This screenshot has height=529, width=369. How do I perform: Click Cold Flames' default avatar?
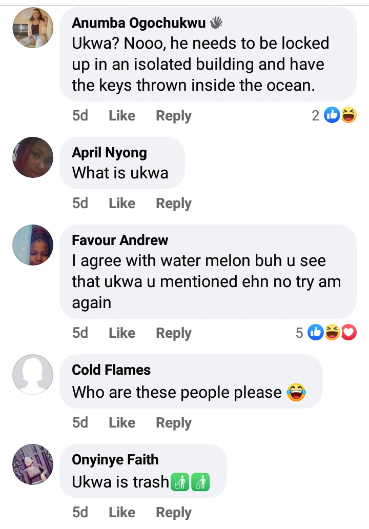coord(33,375)
